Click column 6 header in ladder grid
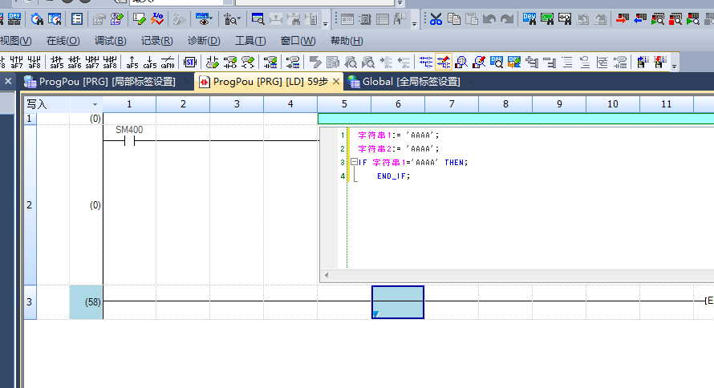This screenshot has width=714, height=388. 398,104
